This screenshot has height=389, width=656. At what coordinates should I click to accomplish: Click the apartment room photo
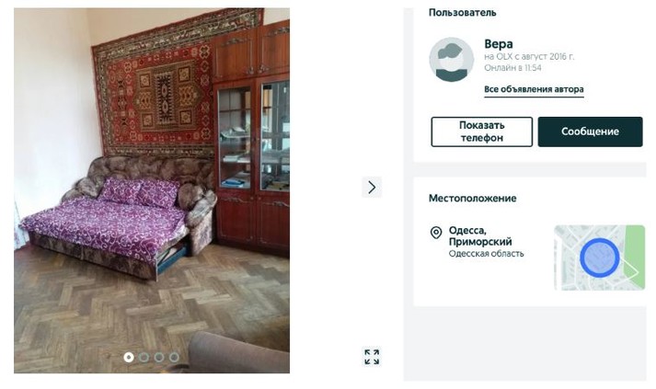tap(152, 190)
